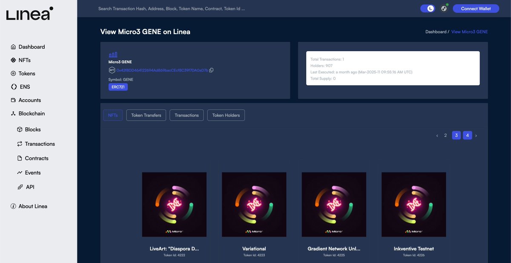Click the bar chart icon above Micro3 GENE
The height and width of the screenshot is (263, 511).
click(x=113, y=55)
